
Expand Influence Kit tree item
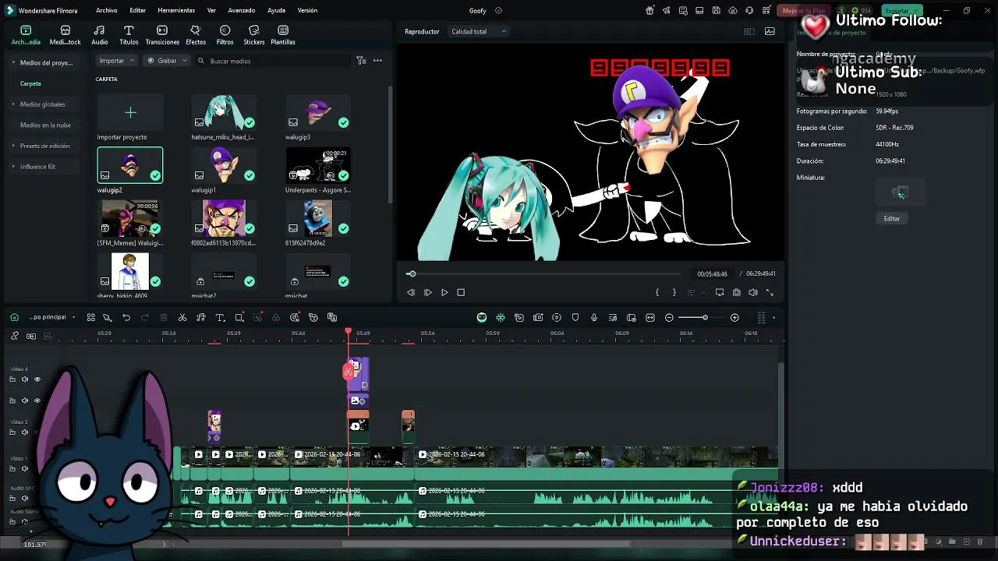click(13, 167)
